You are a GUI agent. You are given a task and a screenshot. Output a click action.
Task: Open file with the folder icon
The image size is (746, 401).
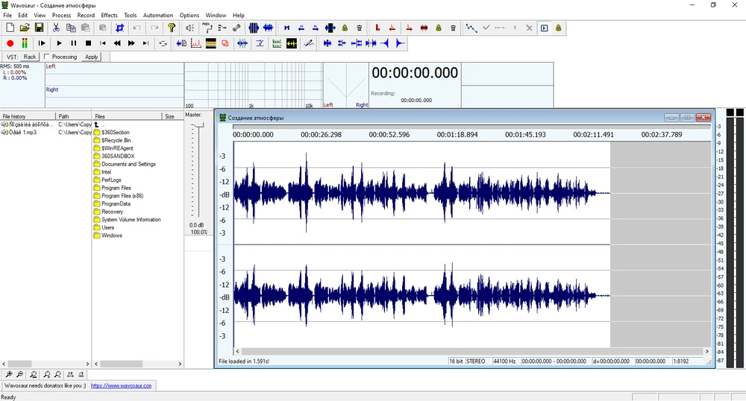click(x=25, y=28)
